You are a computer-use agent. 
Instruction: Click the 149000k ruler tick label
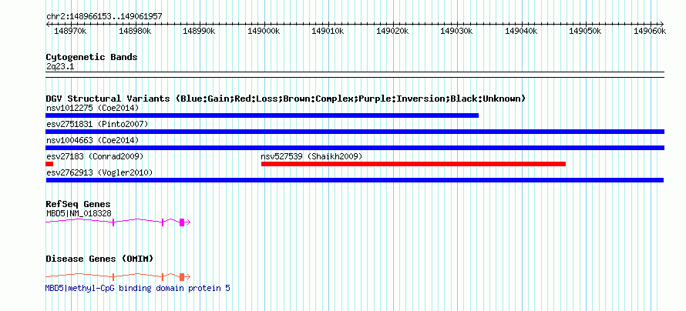pos(264,31)
